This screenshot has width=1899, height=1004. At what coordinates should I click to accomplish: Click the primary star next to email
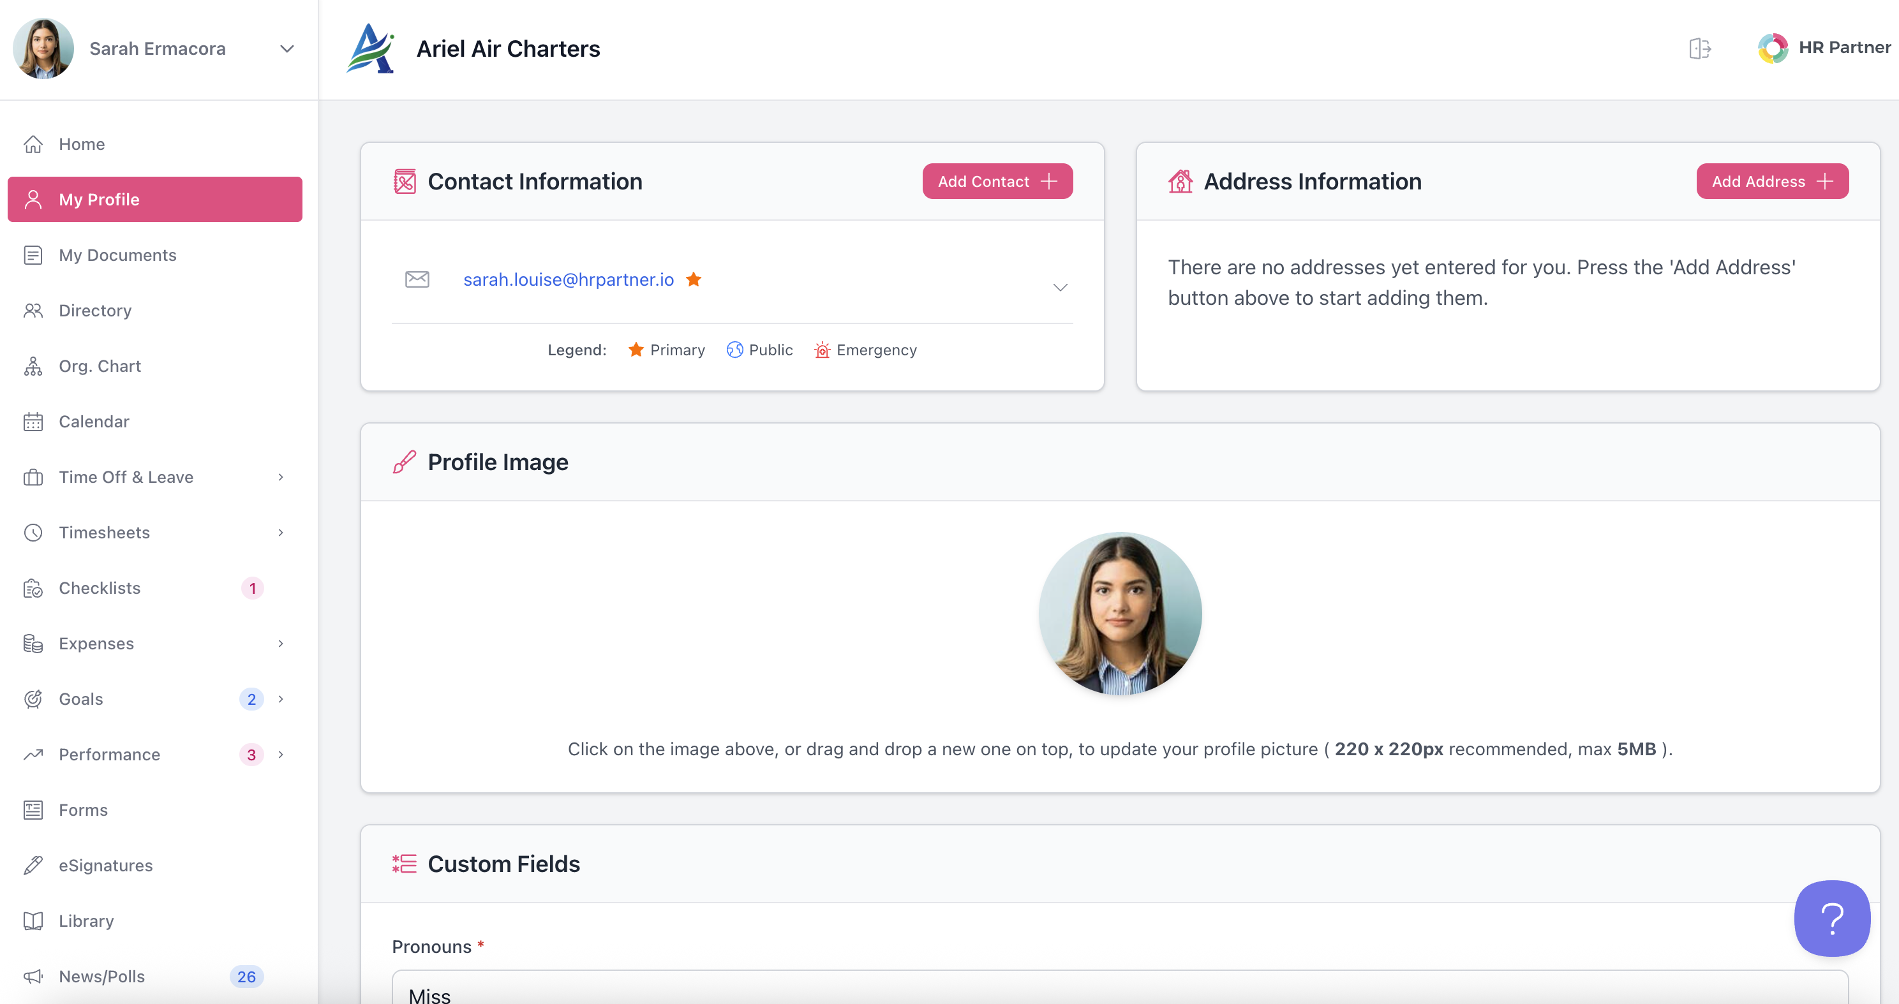pyautogui.click(x=693, y=279)
